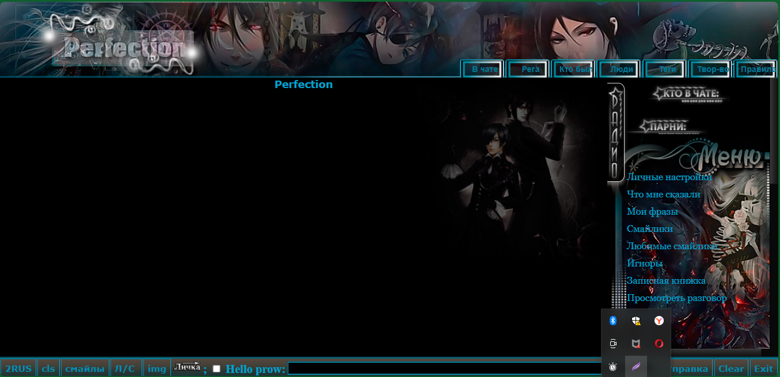780x377 pixels.
Task: Click the Yandex Browser tray icon
Action: pyautogui.click(x=659, y=321)
